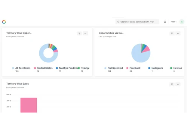The height and width of the screenshot is (140, 187).
Task: Click the Facebook legend swatch
Action: [x=127, y=68]
